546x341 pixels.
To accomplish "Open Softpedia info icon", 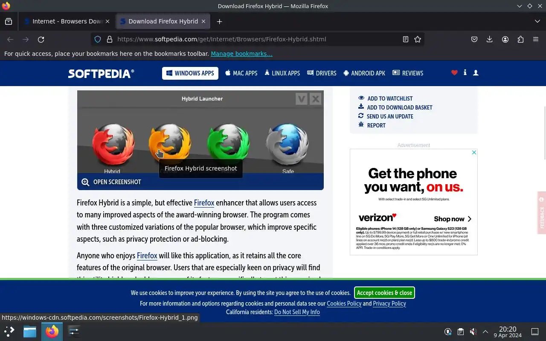I will tap(465, 73).
